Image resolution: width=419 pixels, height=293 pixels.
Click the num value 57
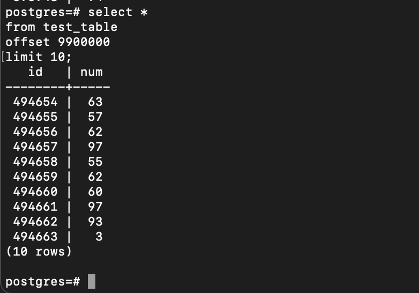pyautogui.click(x=95, y=117)
